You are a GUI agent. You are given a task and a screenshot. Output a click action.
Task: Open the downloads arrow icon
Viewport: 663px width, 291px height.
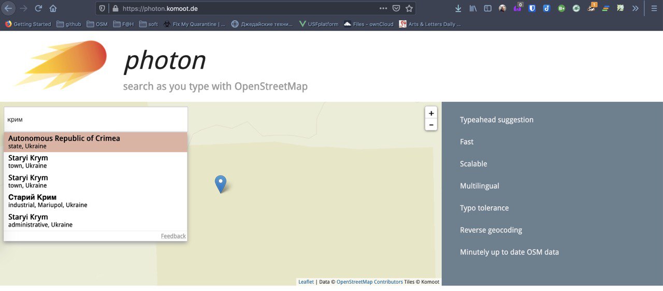click(458, 8)
